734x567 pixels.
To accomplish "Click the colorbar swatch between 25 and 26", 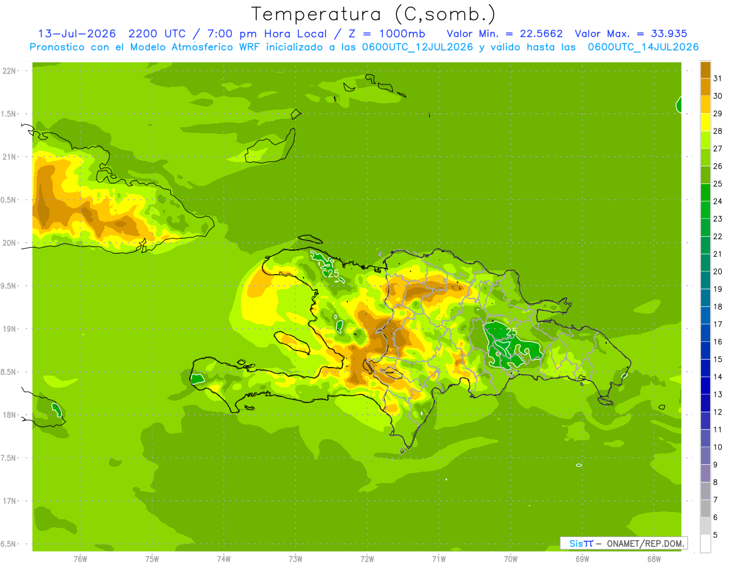I will [705, 175].
